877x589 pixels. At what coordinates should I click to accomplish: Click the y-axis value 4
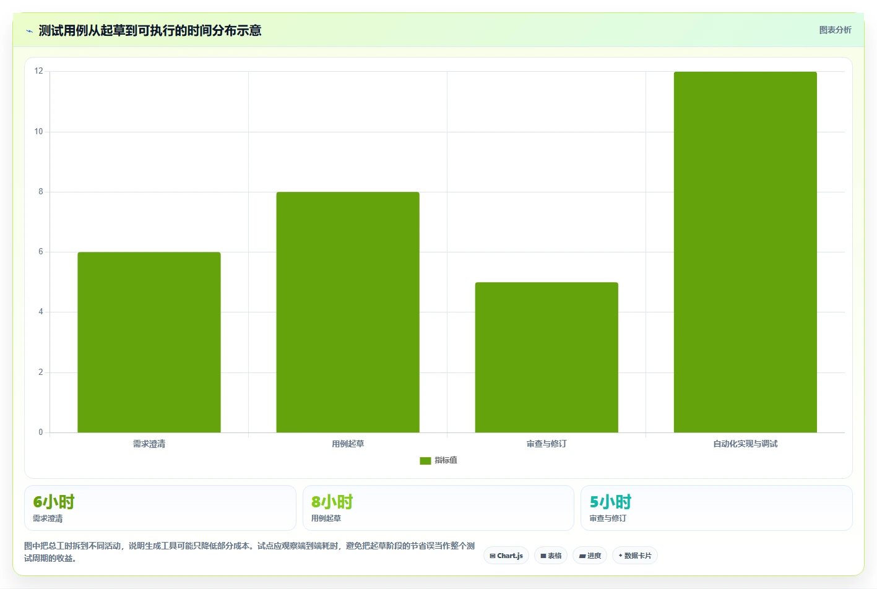tap(41, 312)
